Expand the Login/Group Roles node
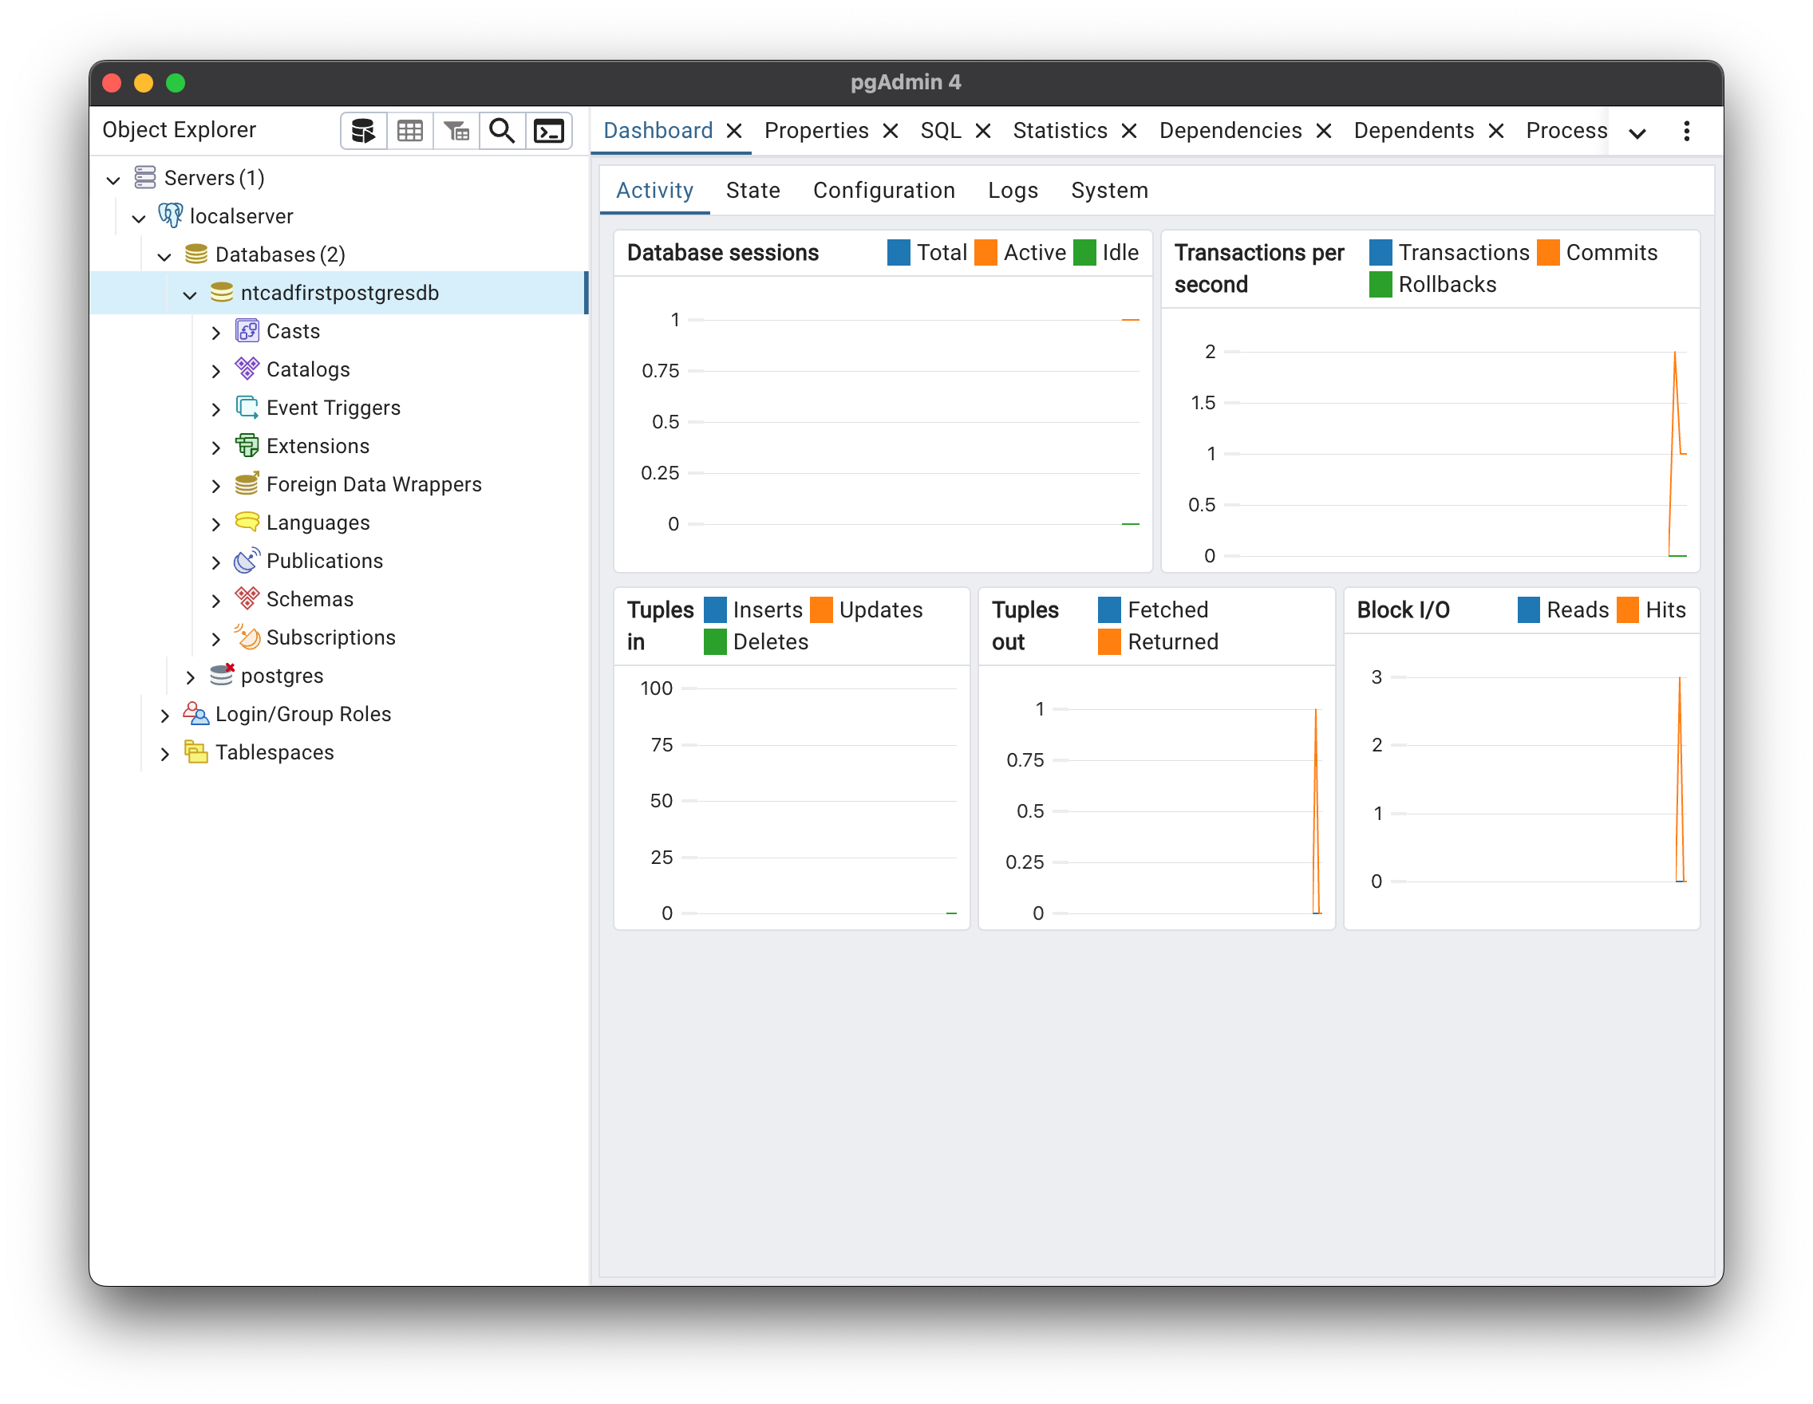 tap(164, 715)
